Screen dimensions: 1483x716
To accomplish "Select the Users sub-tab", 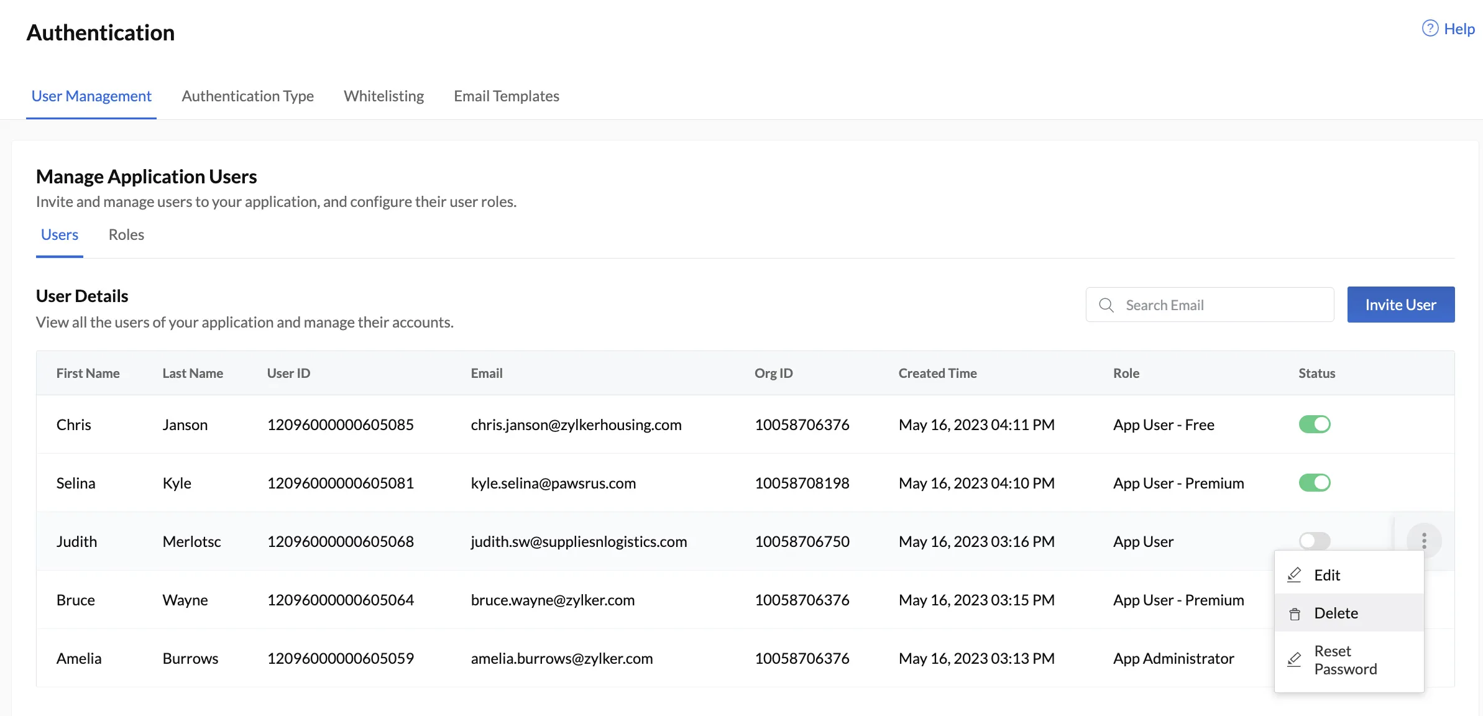I will click(60, 235).
